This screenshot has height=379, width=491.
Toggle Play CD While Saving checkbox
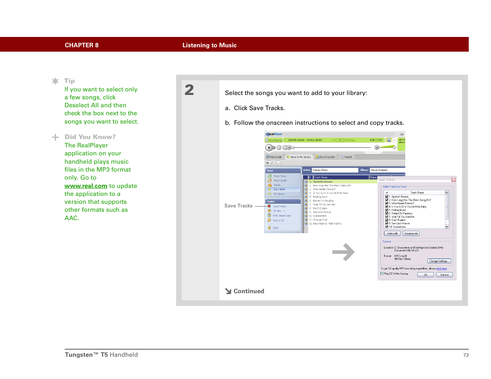[382, 274]
